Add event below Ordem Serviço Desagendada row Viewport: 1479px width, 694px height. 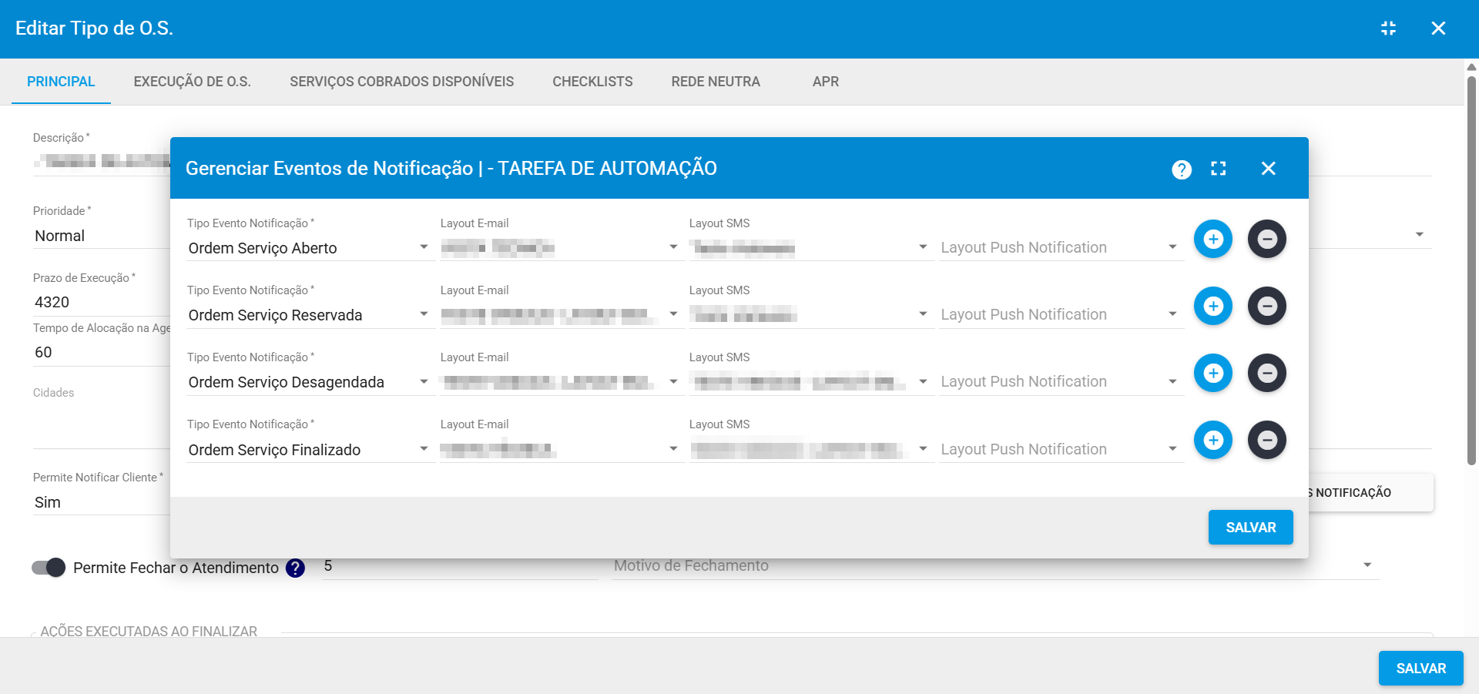(1213, 373)
